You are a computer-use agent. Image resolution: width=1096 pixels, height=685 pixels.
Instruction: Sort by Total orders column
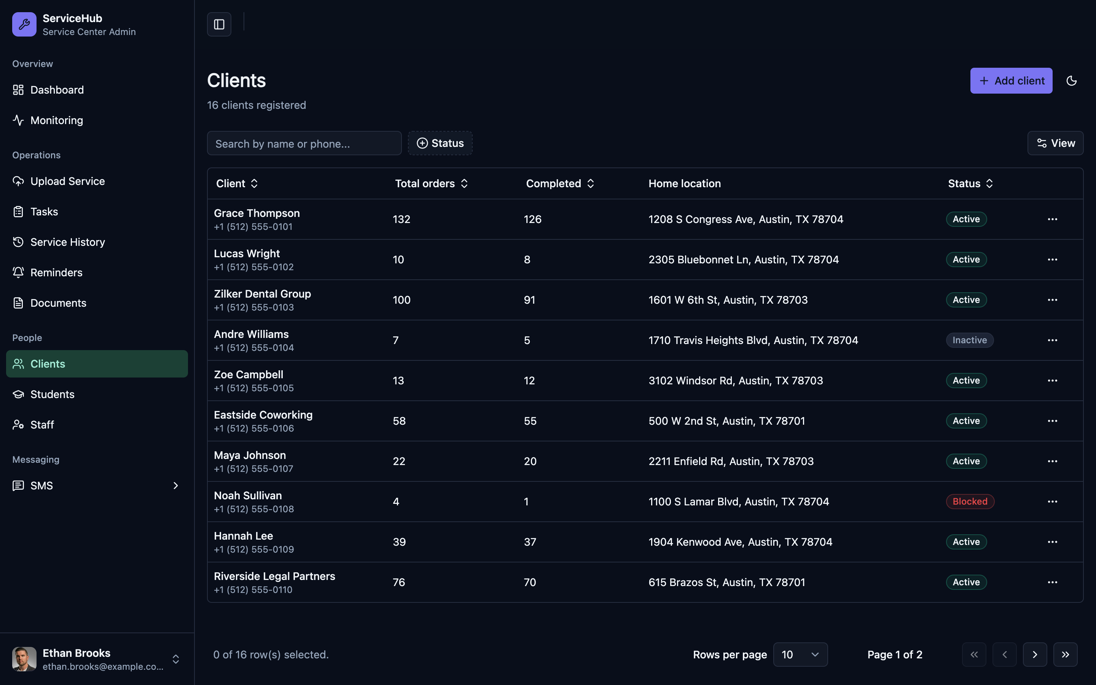click(431, 183)
